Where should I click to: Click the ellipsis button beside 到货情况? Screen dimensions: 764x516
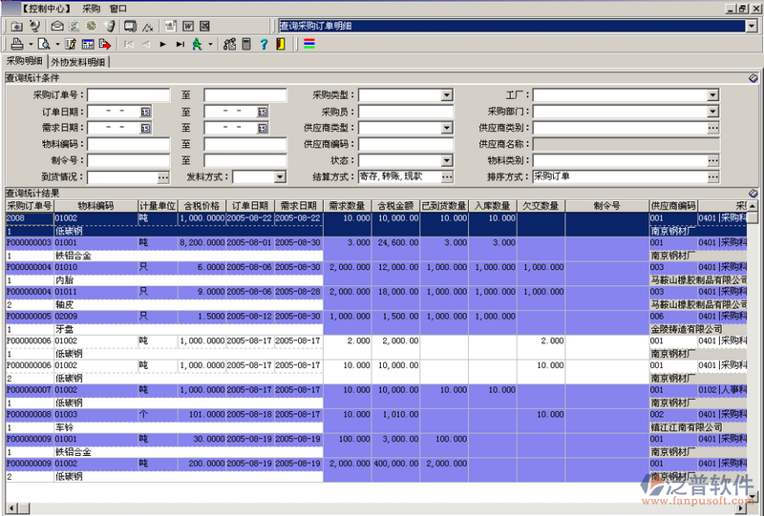point(163,176)
